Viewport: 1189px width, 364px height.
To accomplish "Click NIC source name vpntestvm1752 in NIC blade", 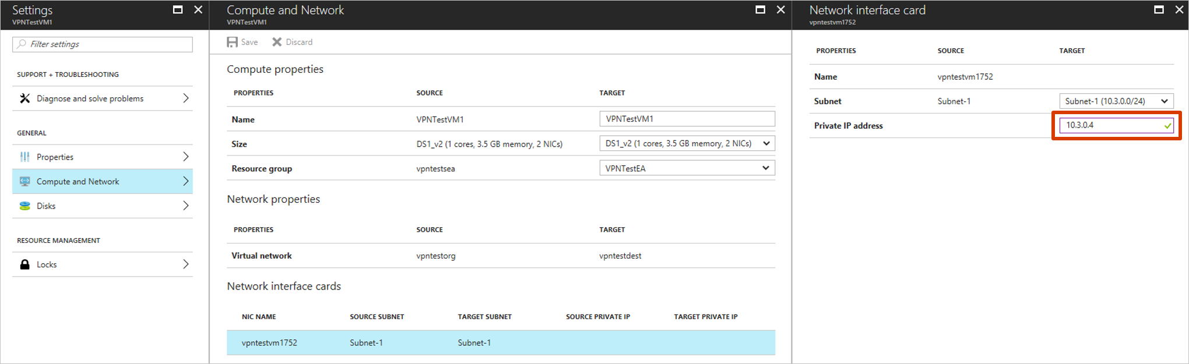I will [x=965, y=77].
